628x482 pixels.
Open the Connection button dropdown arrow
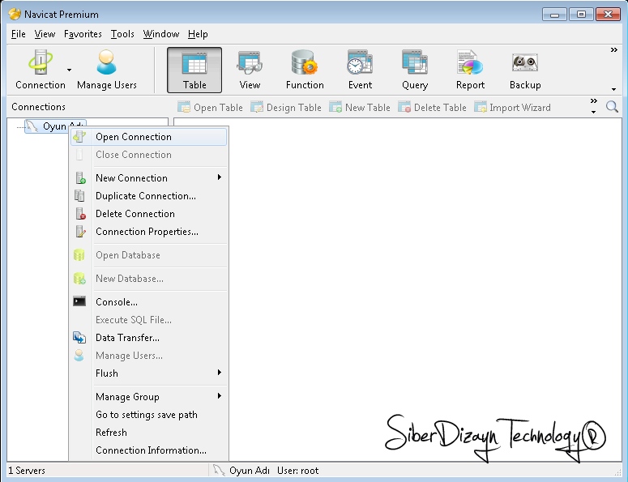[70, 70]
